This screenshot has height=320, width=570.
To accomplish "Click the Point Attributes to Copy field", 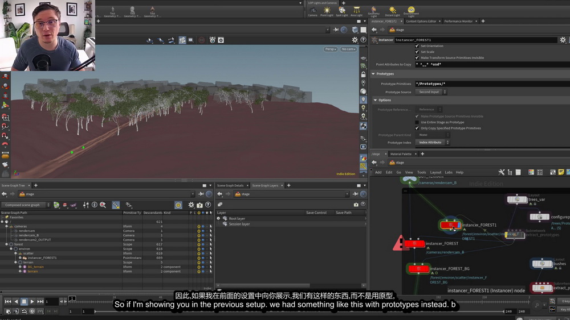I will click(x=492, y=64).
